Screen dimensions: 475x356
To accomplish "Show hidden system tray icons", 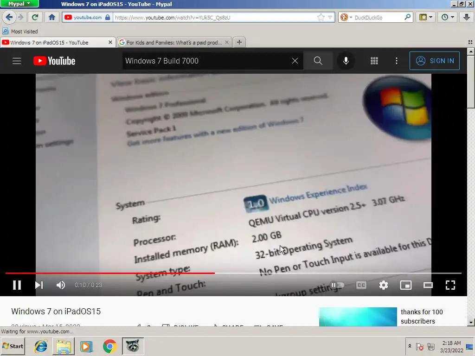I will click(410, 346).
